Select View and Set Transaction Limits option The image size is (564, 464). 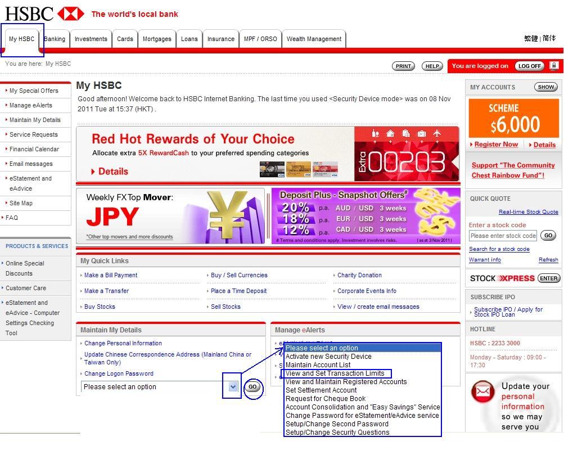point(335,373)
